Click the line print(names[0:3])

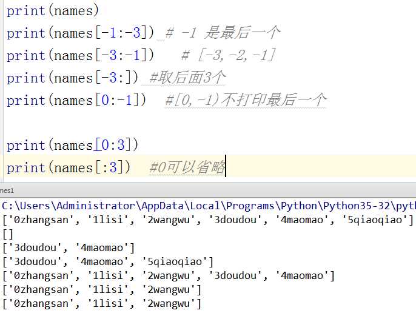click(x=72, y=146)
